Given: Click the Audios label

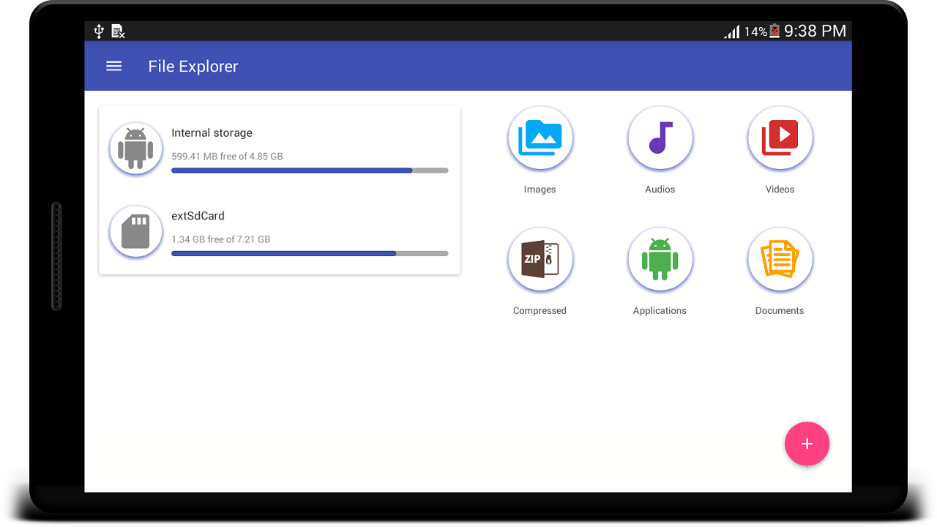Looking at the screenshot, I should (x=660, y=190).
